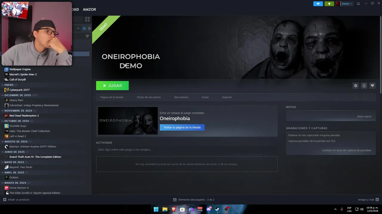The width and height of the screenshot is (382, 214).
Task: Select Grand Theft Auto IV icon
Action: coord(6,157)
